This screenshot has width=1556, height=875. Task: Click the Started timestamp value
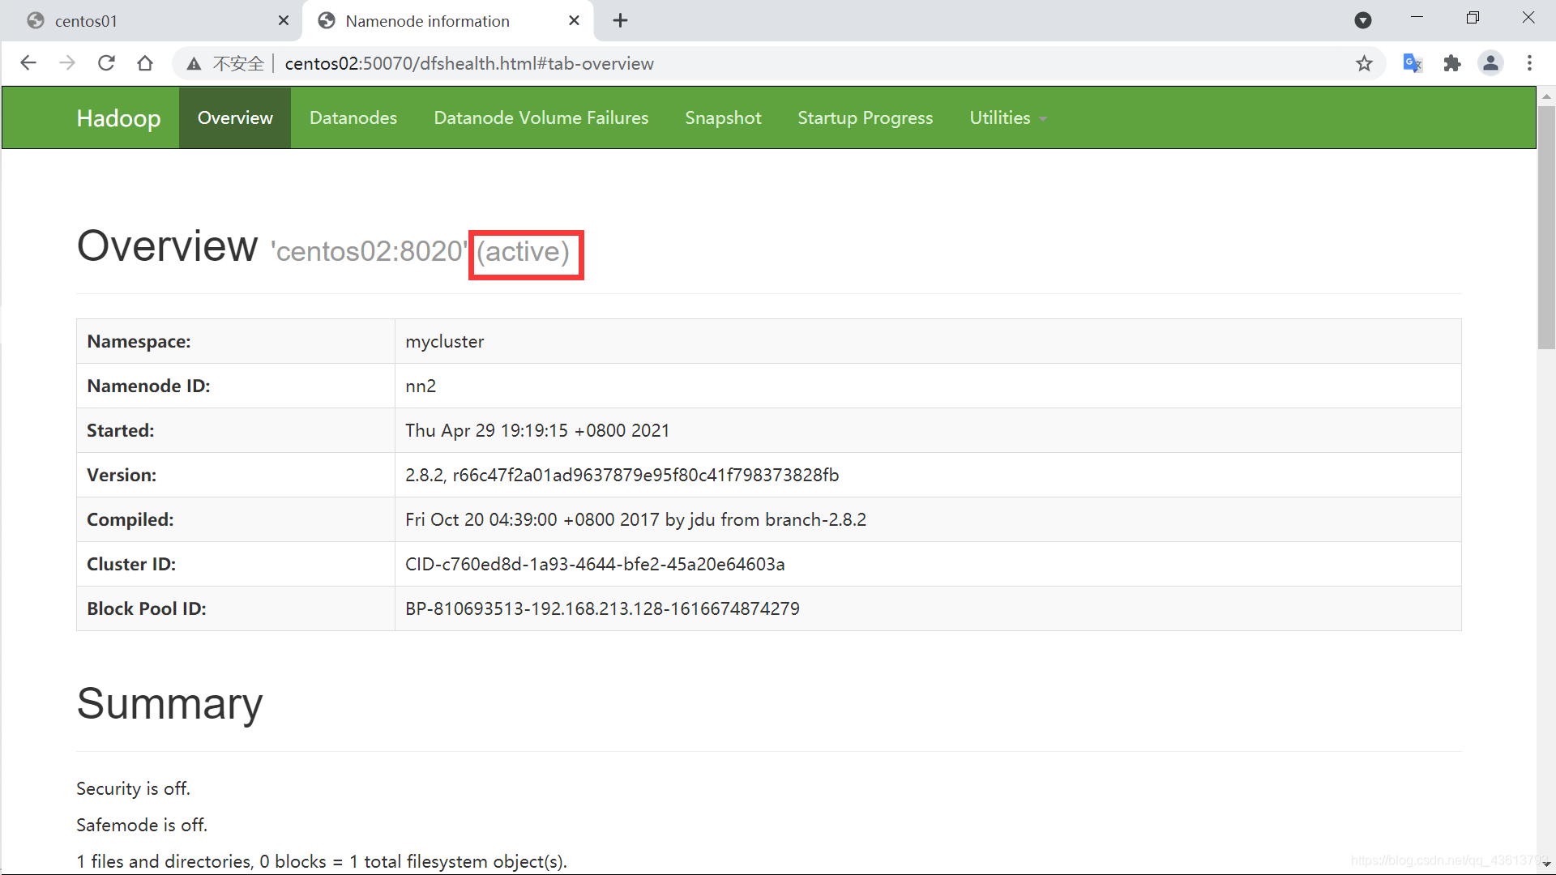537,431
